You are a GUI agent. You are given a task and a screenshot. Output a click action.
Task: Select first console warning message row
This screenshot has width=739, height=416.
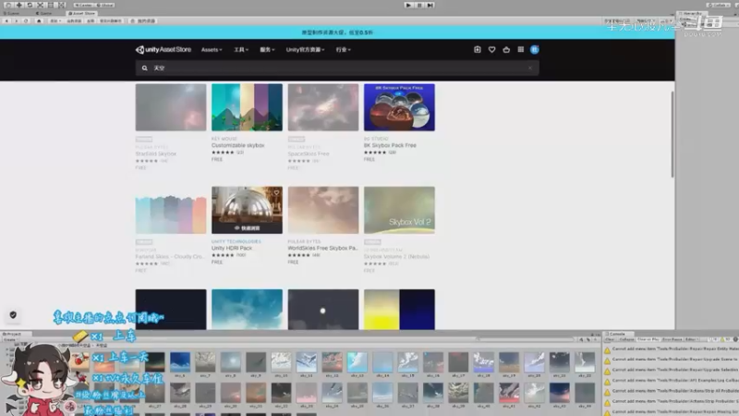[x=672, y=349]
